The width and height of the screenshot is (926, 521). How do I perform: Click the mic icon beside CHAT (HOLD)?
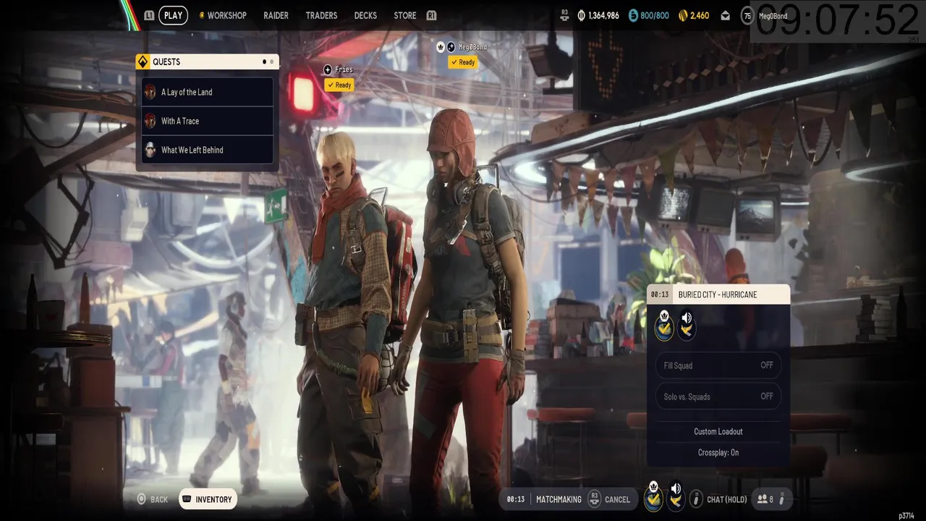(x=696, y=499)
